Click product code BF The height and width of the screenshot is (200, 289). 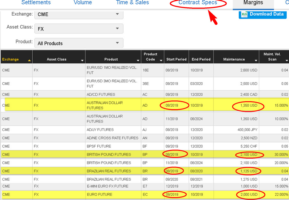tap(145, 146)
